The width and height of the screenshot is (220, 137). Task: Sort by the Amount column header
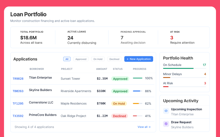(x=102, y=69)
